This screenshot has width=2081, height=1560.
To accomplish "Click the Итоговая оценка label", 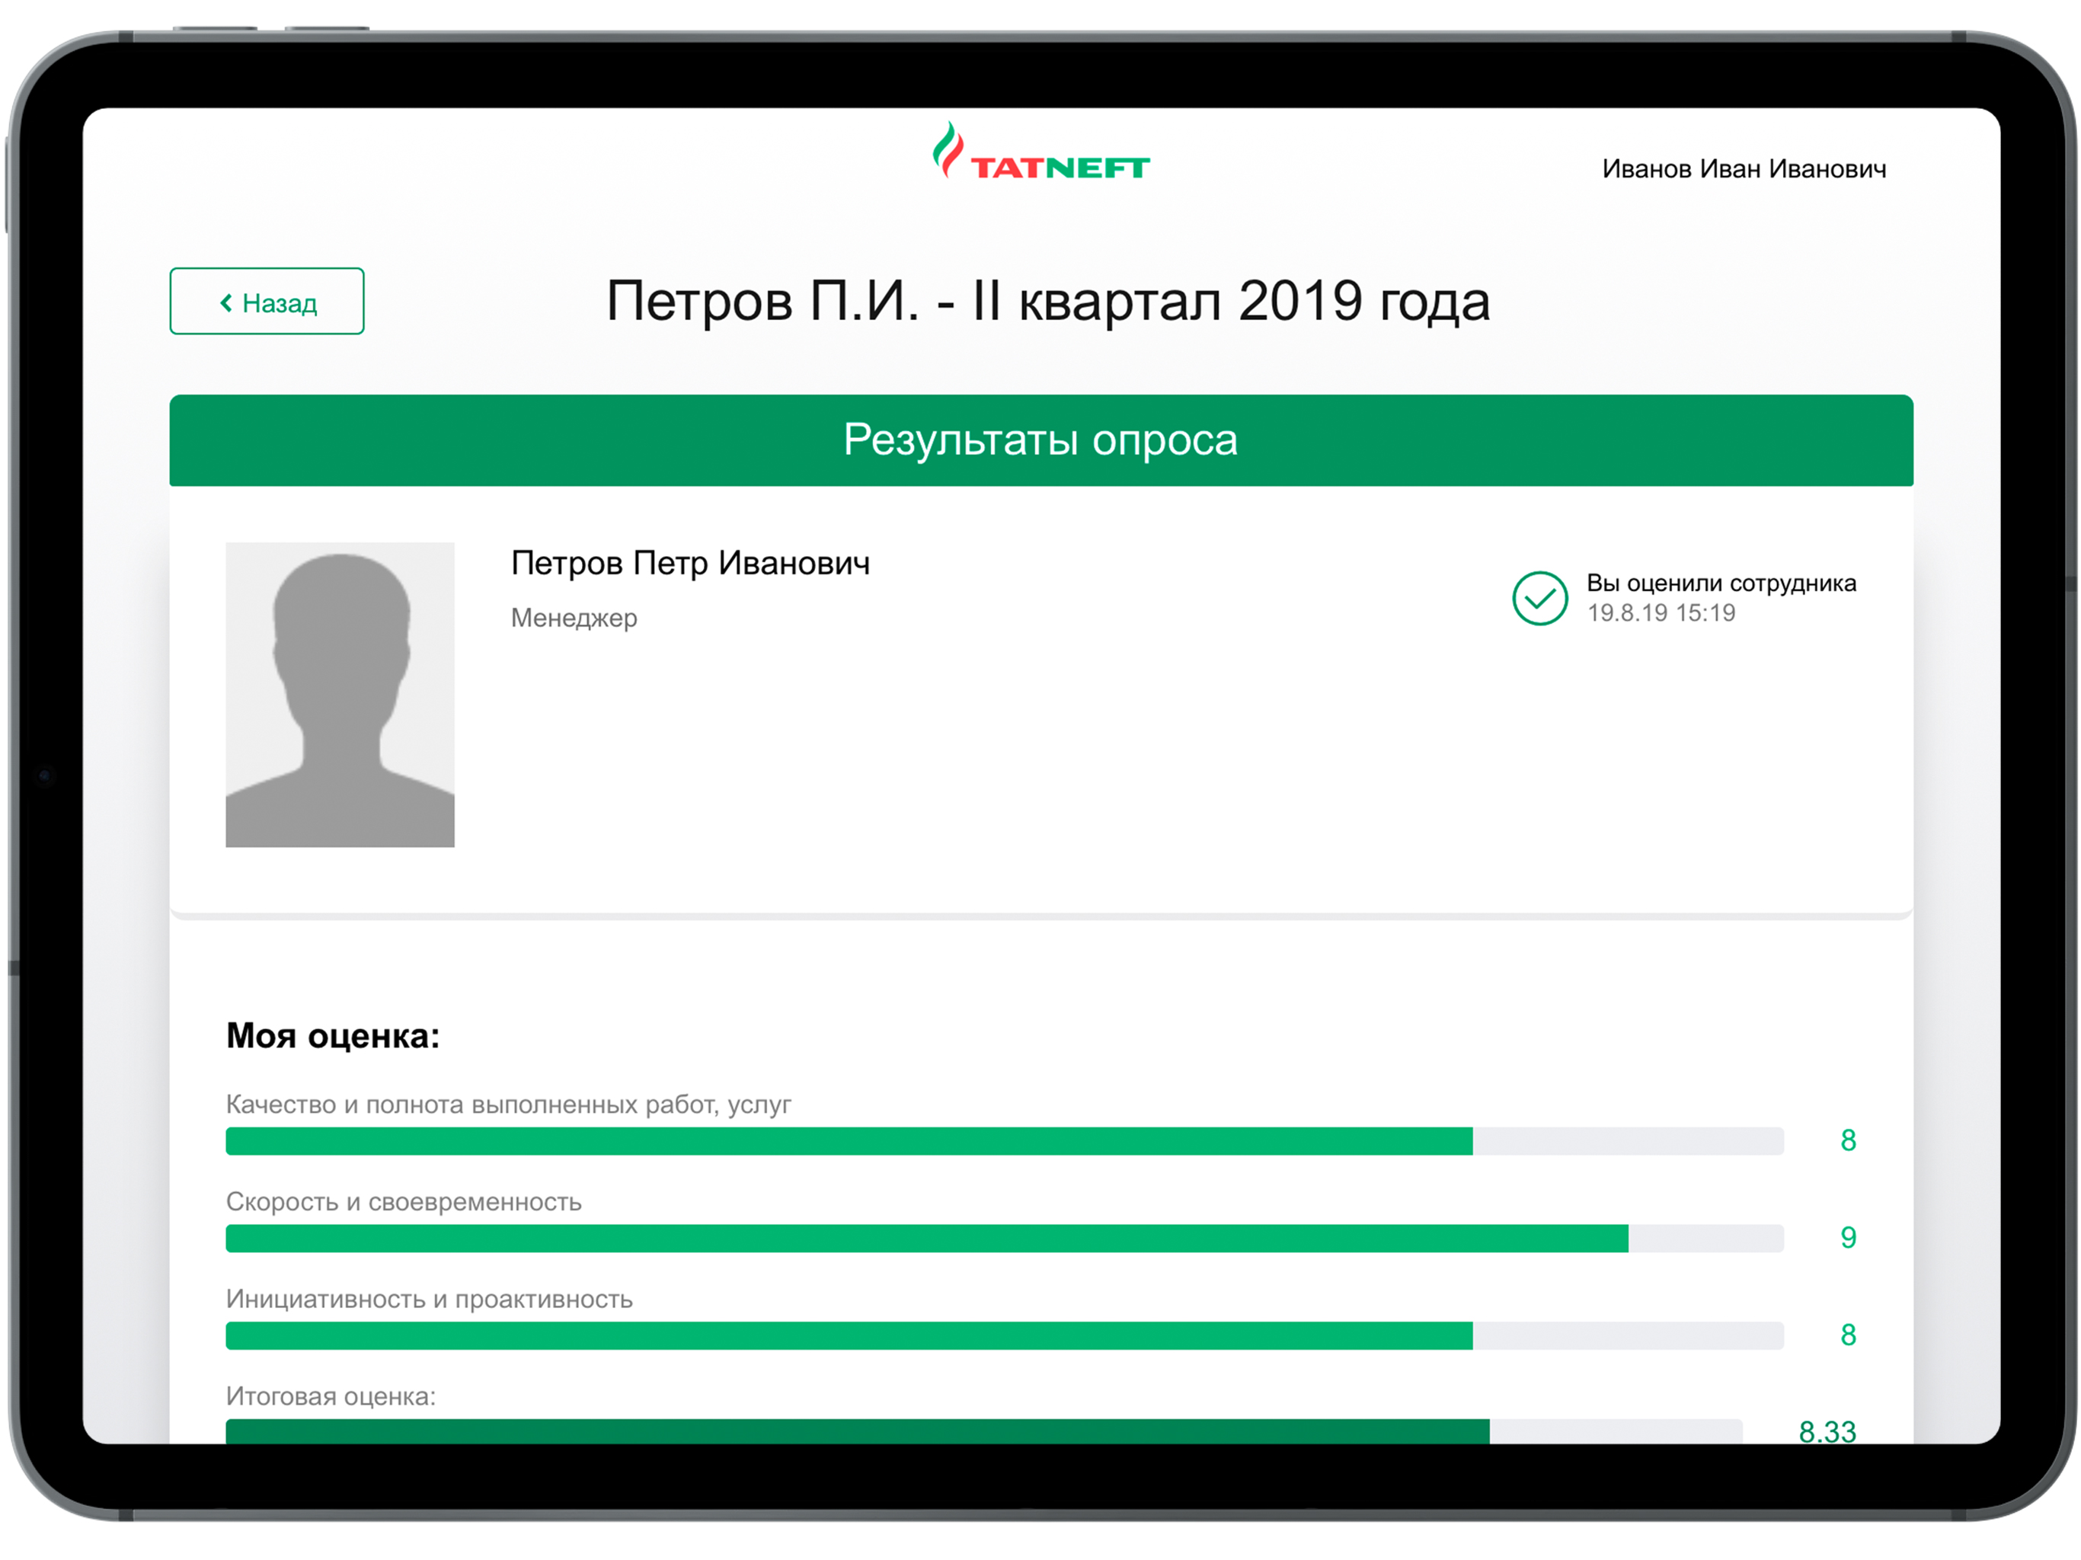I will (331, 1396).
